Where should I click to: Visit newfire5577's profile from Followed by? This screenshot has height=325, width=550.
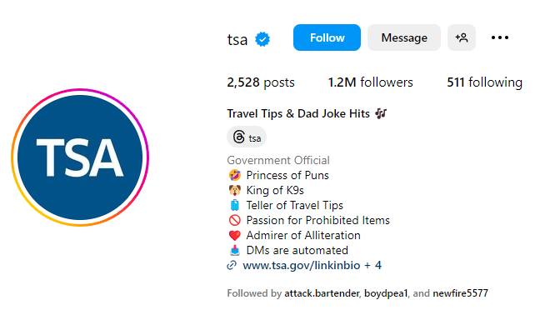pyautogui.click(x=460, y=293)
